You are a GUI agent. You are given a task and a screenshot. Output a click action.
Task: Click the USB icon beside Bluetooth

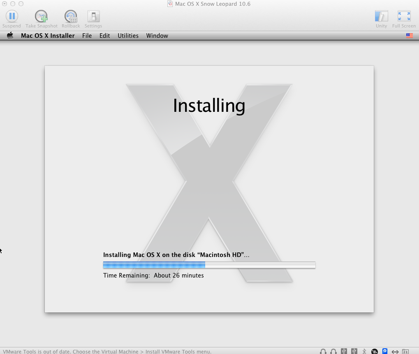pos(354,351)
